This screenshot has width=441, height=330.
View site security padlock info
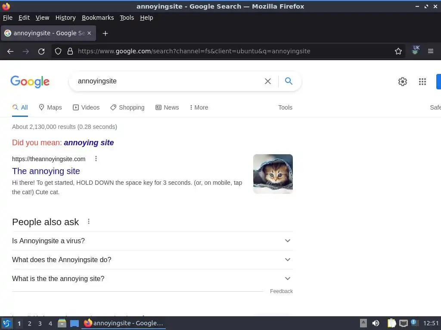click(70, 51)
